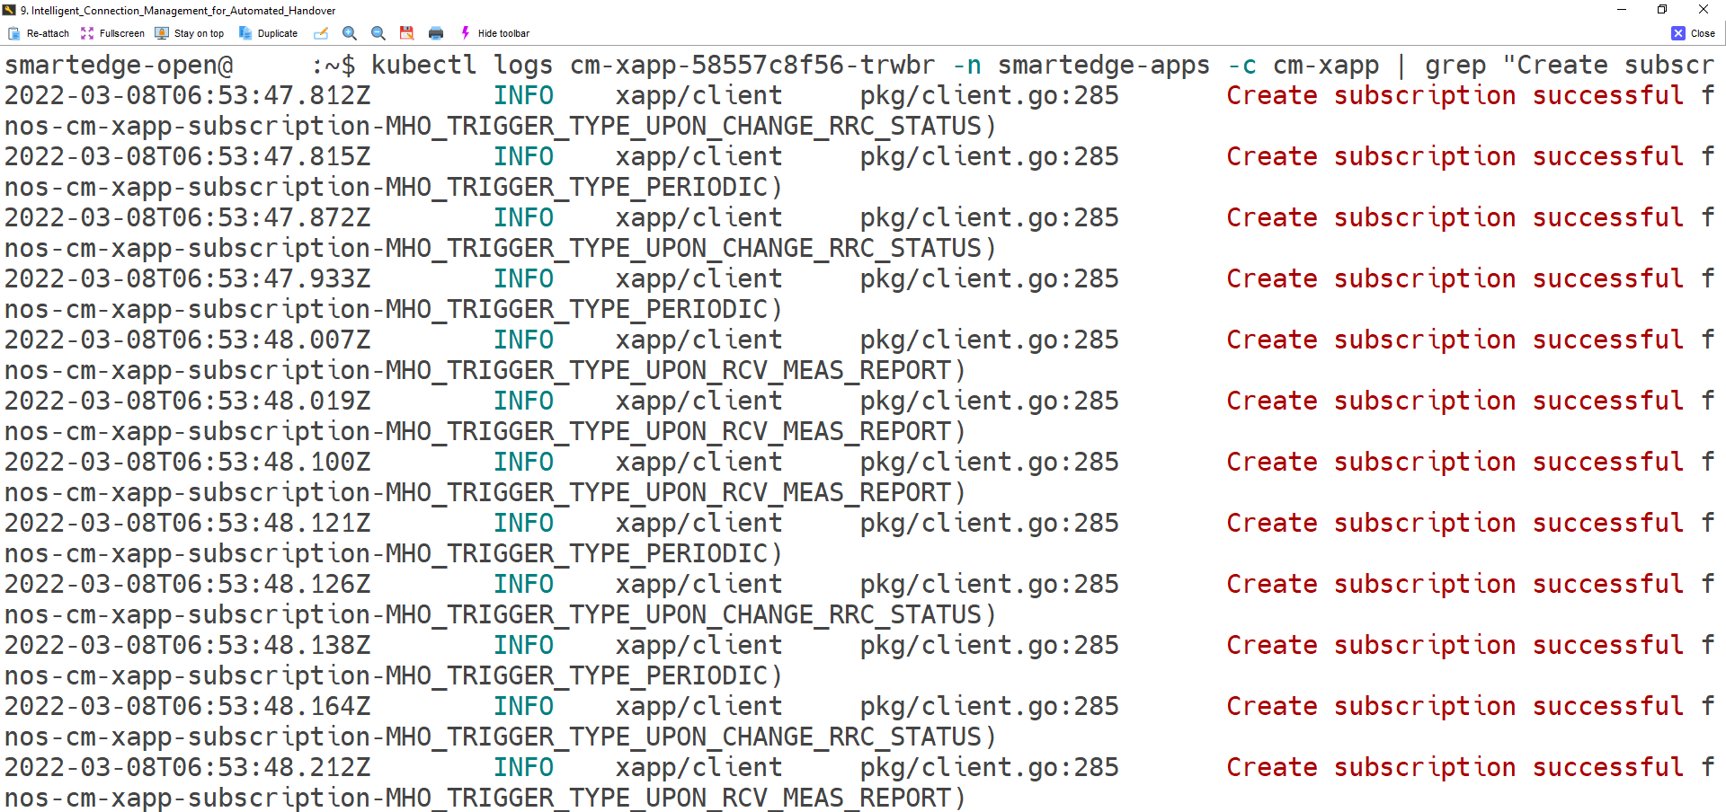1726x812 pixels.
Task: Click timestamp "2022-03-08T06:53:48.019Z"
Action: point(188,402)
